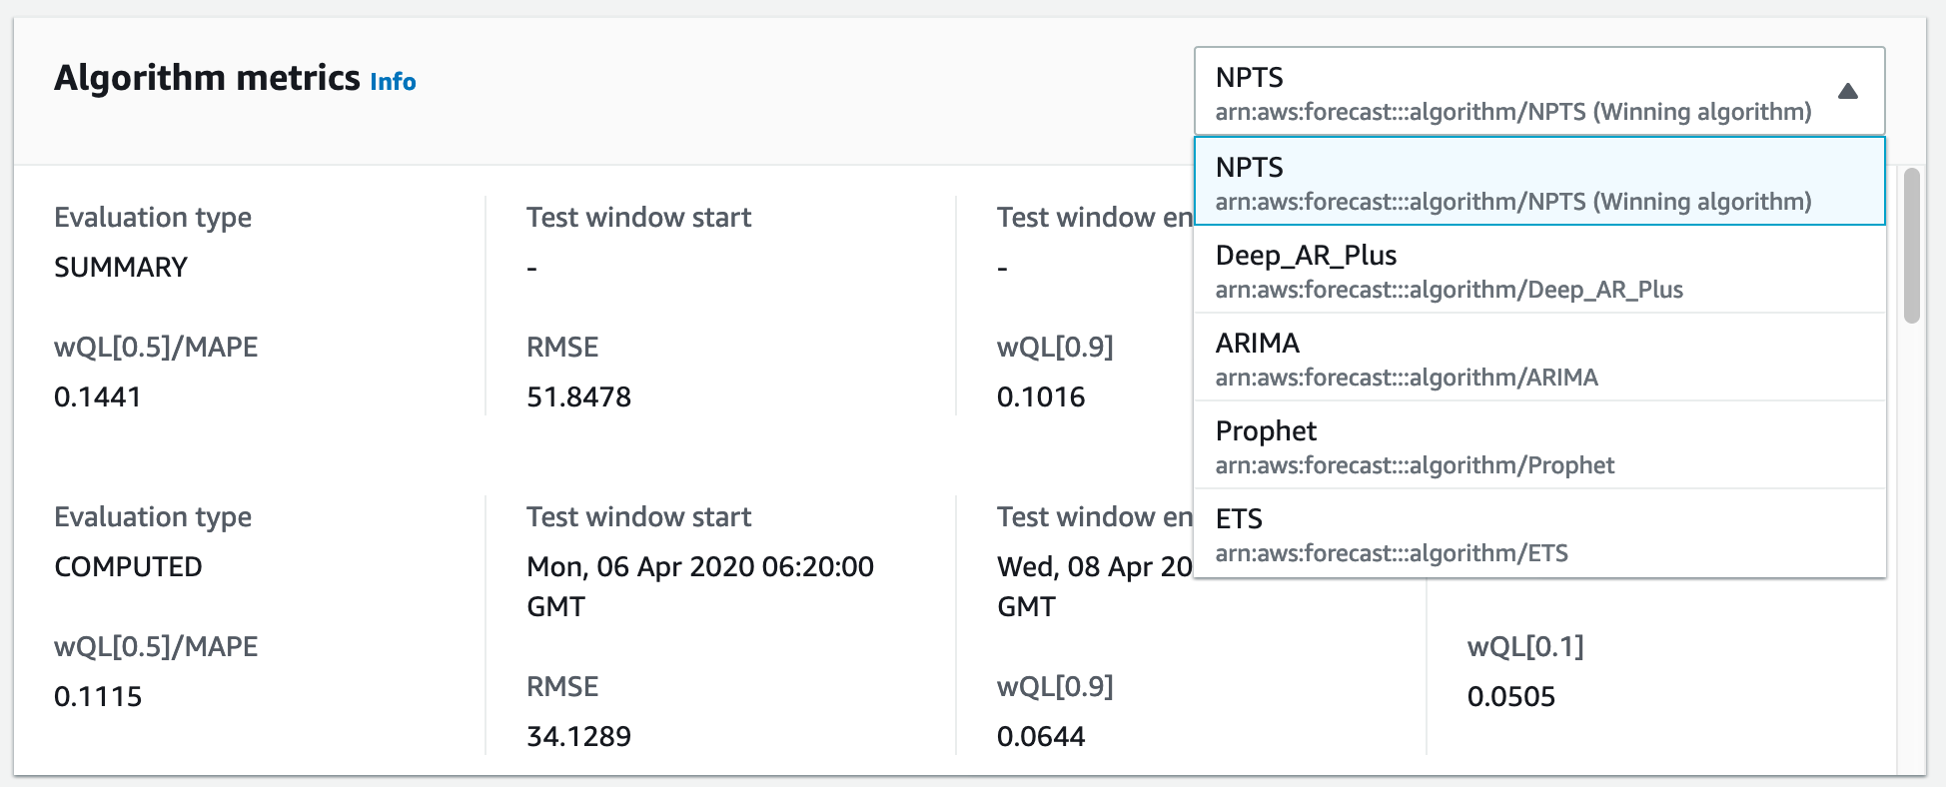Click RMSE value 51.8478
Image resolution: width=1946 pixels, height=787 pixels.
tap(578, 396)
